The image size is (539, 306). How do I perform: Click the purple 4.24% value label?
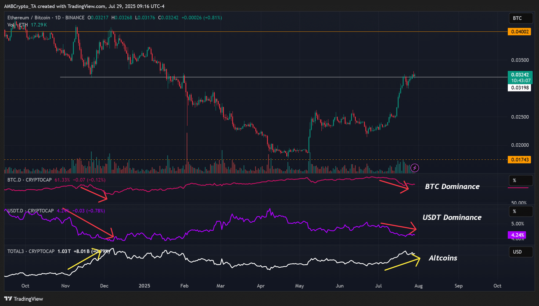[x=517, y=235]
